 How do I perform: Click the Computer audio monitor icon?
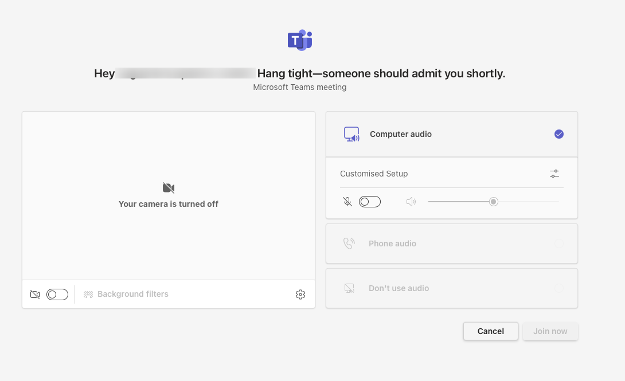click(351, 134)
